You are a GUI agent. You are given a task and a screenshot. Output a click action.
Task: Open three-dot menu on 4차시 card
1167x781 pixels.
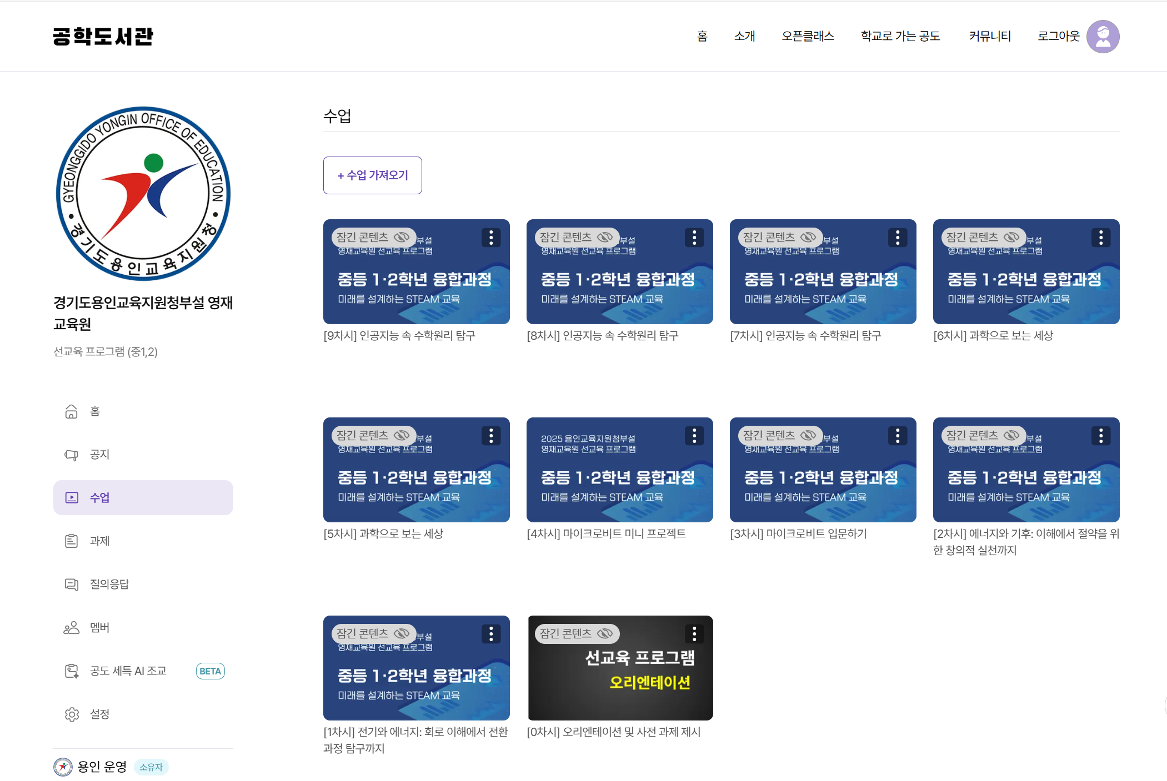(x=694, y=436)
